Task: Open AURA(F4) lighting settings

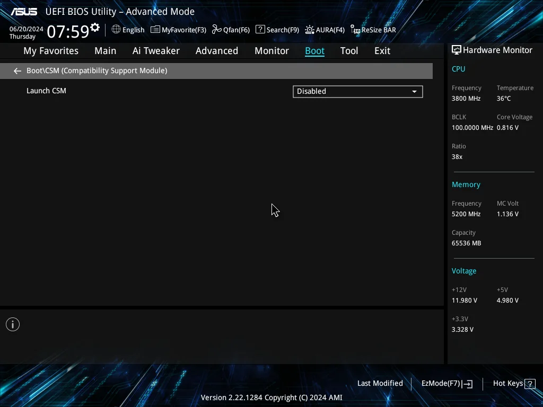Action: point(325,30)
